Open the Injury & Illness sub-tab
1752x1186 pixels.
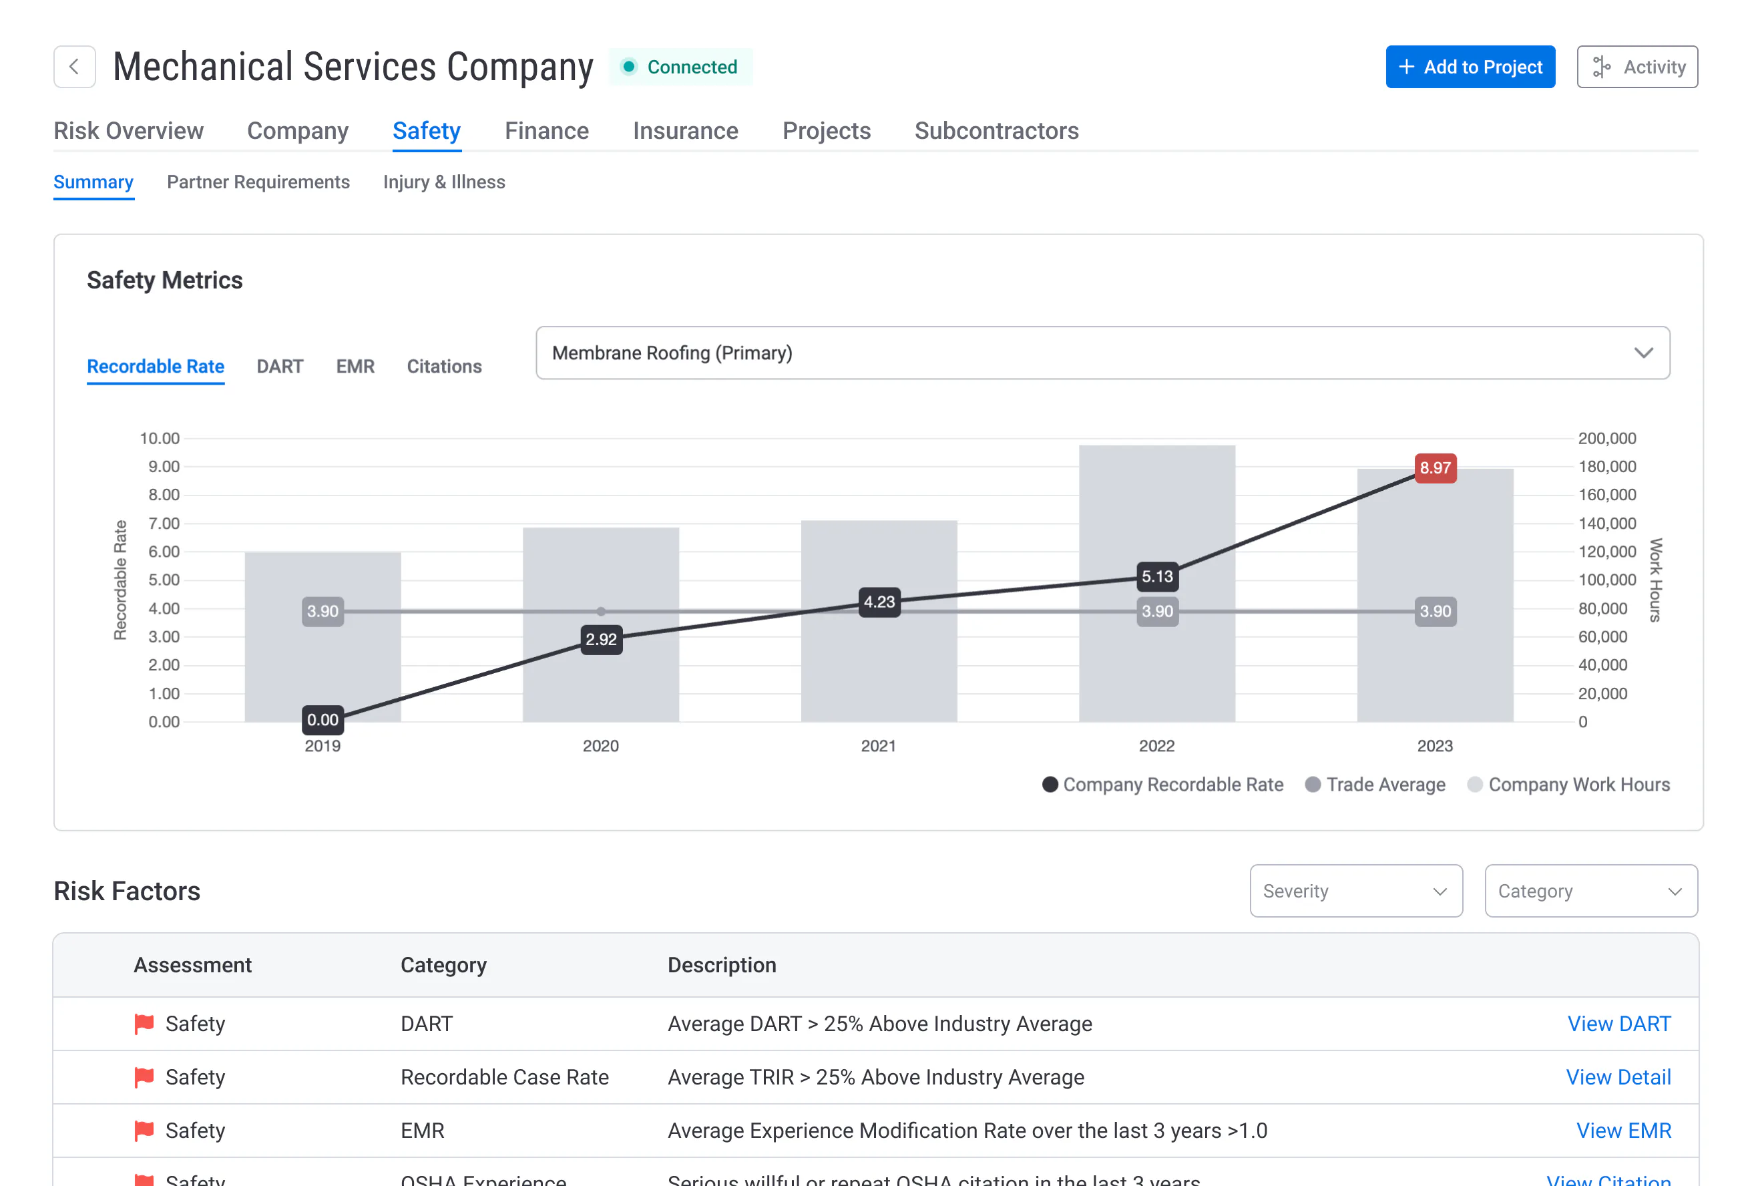[444, 182]
